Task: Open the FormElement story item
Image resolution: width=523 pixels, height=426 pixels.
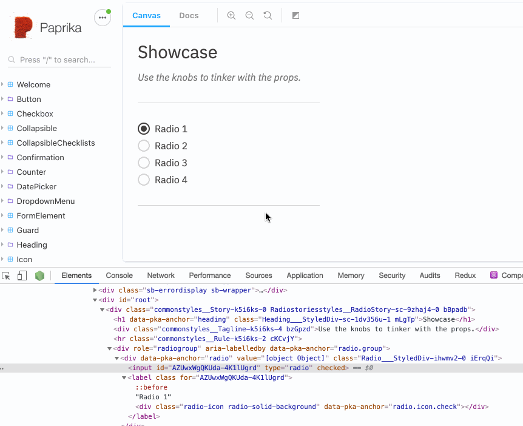Action: coord(41,216)
